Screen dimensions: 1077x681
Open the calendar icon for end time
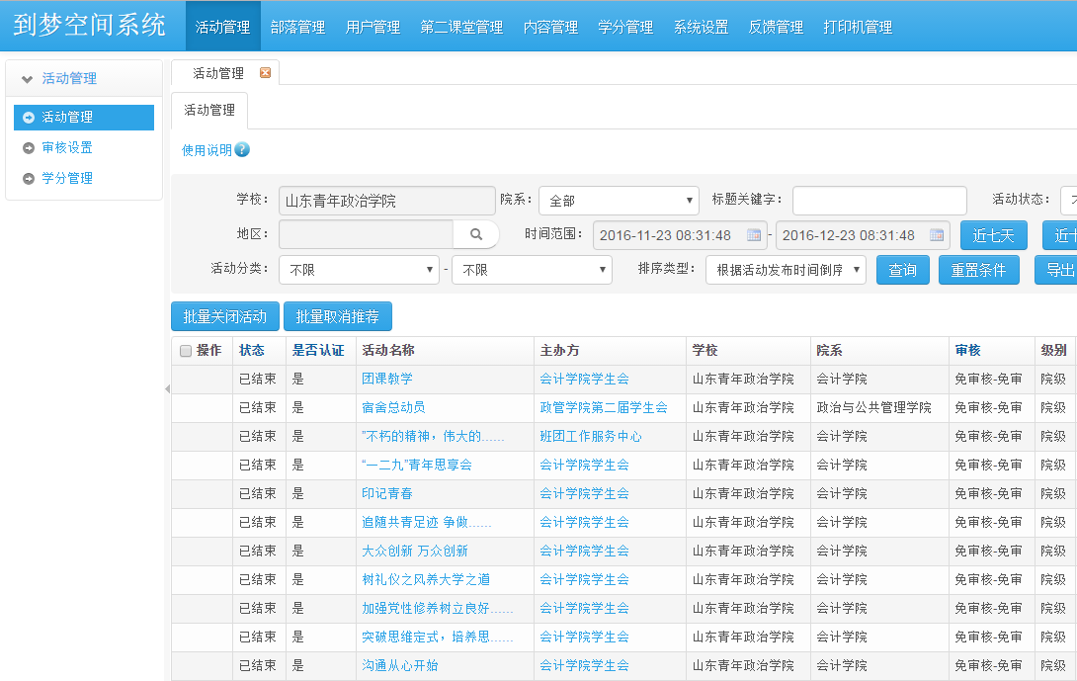click(936, 235)
